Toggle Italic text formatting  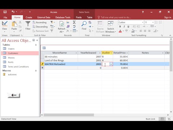124,27
